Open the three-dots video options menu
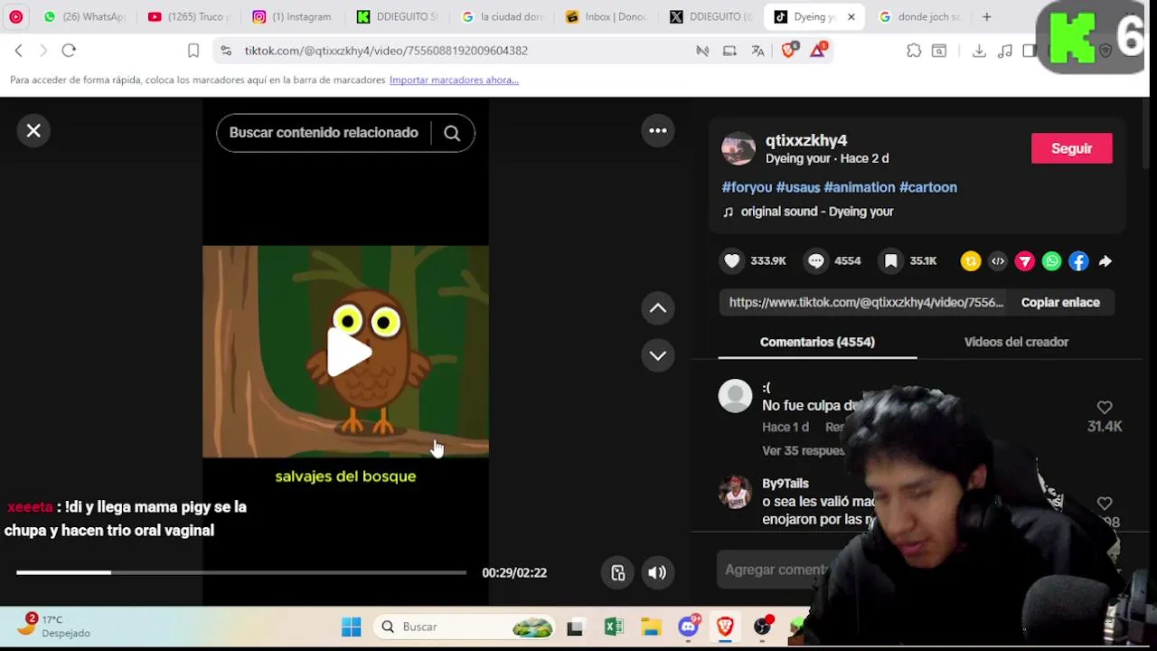 point(658,131)
